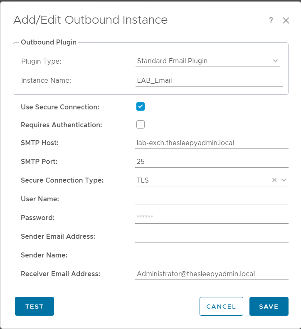
Task: Select the Sender Name input field
Action: [212, 255]
